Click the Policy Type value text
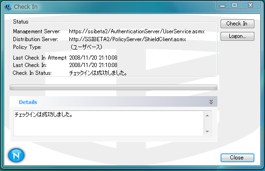 [86, 47]
